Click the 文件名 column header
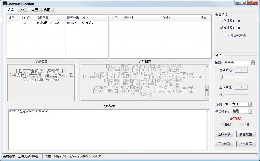260x161 pixels. click(27, 18)
